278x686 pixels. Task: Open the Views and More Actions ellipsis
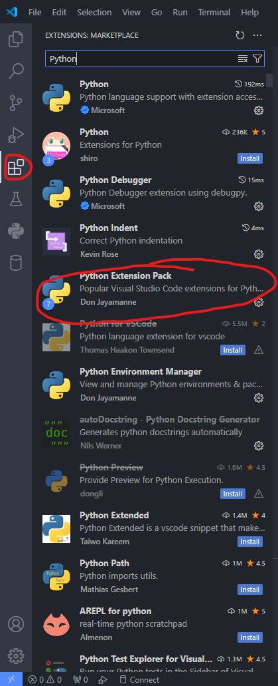[x=257, y=35]
